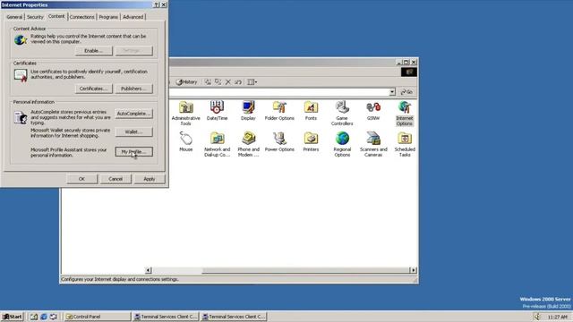Launch Internet Explorer from quick launch
Screen dimensions: 573x322
(x=44, y=317)
